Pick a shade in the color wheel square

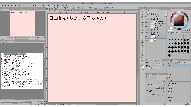tap(179, 21)
